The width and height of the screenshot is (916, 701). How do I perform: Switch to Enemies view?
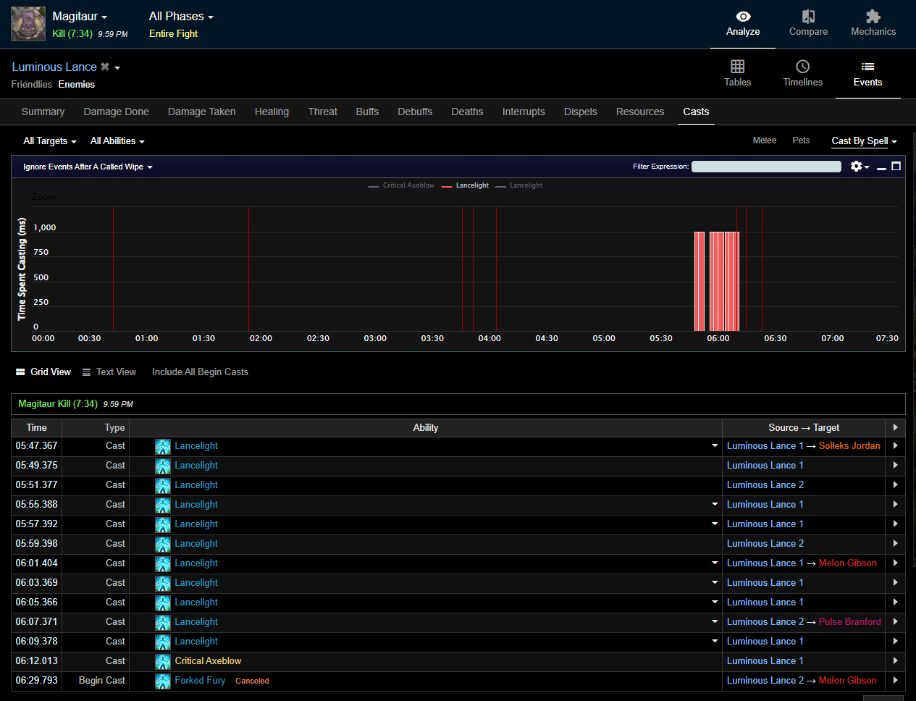(77, 85)
